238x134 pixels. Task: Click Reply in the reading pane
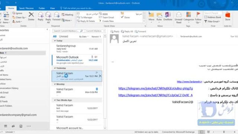pos(115,31)
